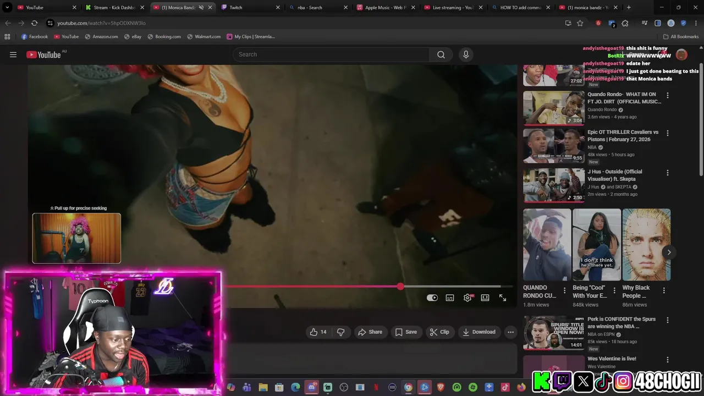Toggle the autoplay switch in player

tap(432, 298)
